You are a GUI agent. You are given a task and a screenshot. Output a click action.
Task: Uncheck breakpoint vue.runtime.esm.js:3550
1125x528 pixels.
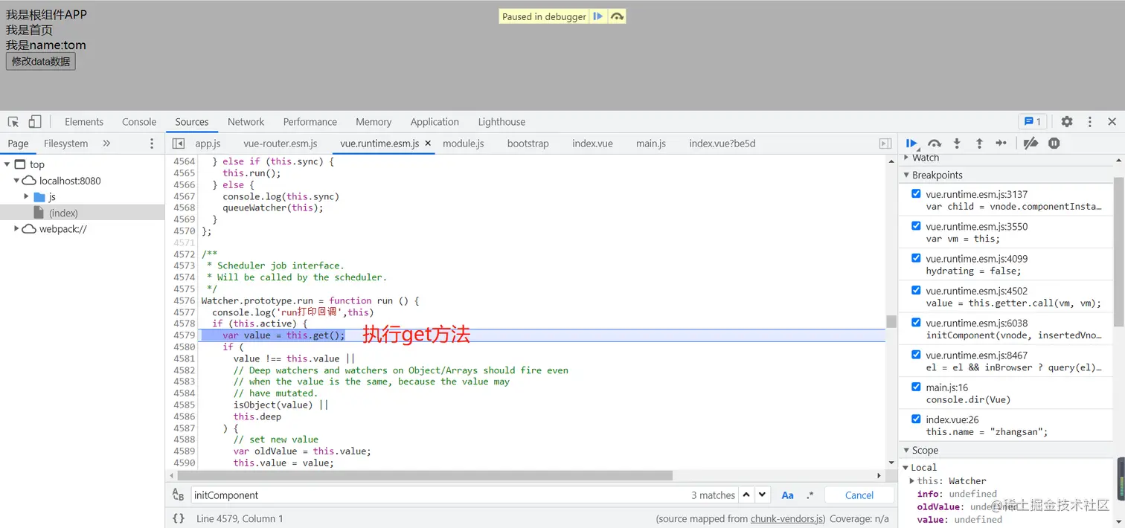pos(916,225)
